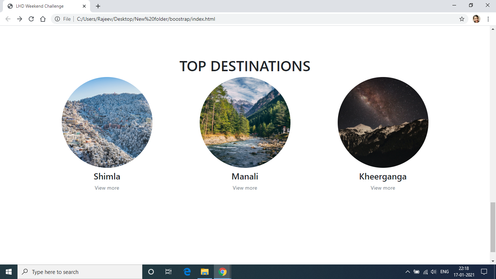Image resolution: width=496 pixels, height=279 pixels.
Task: Click the ENG language indicator
Action: tap(444, 272)
